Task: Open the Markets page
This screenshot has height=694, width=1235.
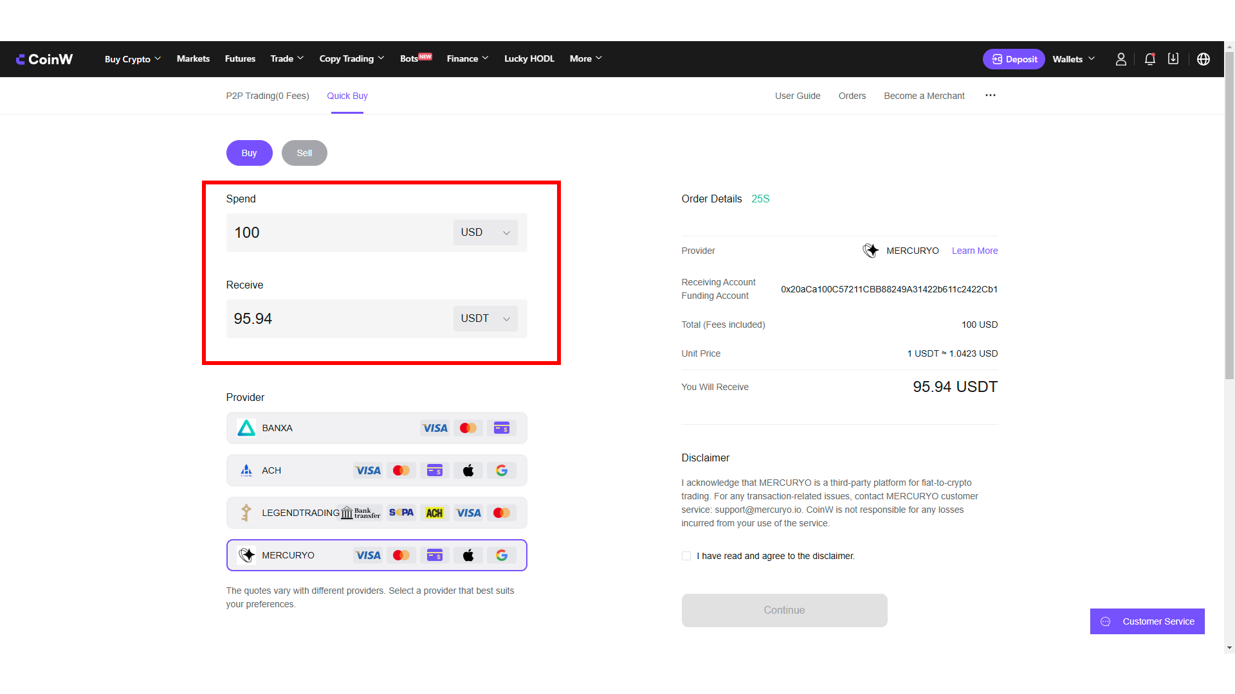Action: pos(193,58)
